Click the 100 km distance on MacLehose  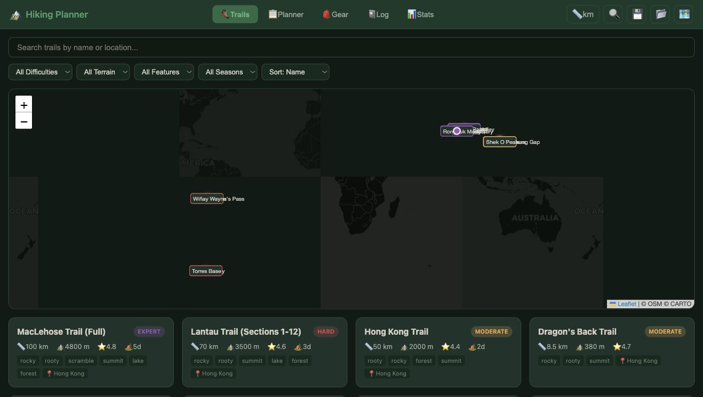click(33, 347)
